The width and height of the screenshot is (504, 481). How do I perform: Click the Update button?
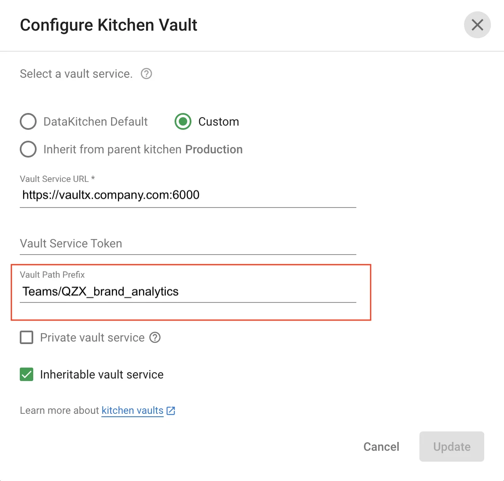tap(451, 447)
